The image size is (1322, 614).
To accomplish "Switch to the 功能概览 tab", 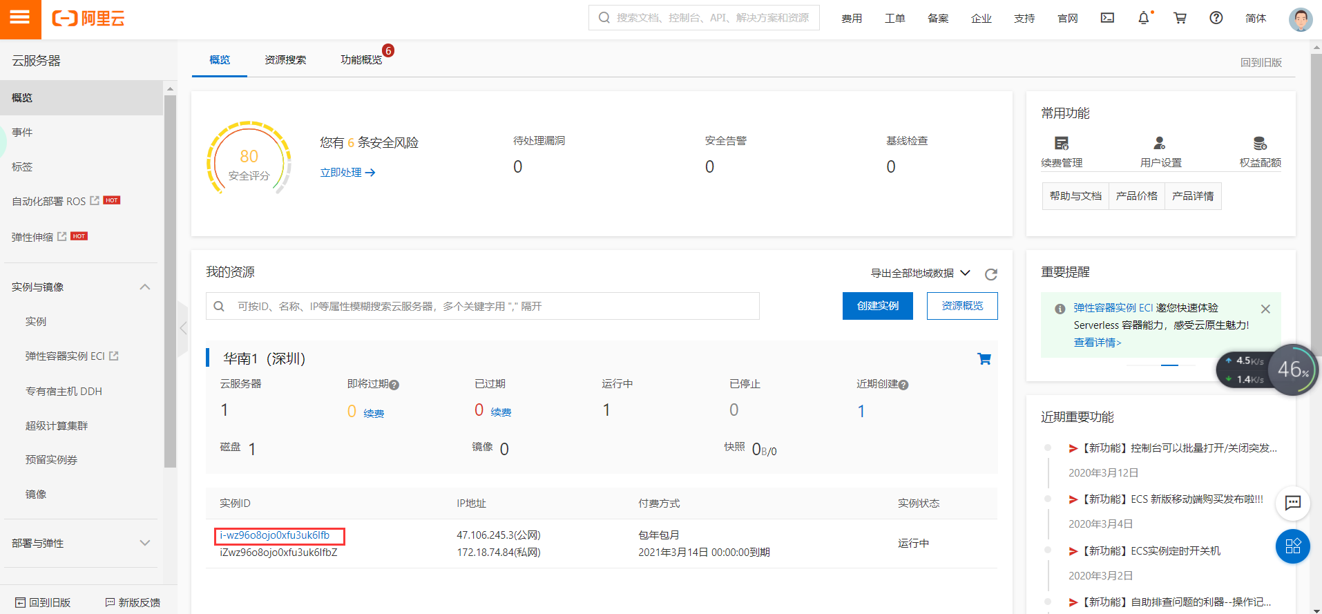I will click(361, 60).
